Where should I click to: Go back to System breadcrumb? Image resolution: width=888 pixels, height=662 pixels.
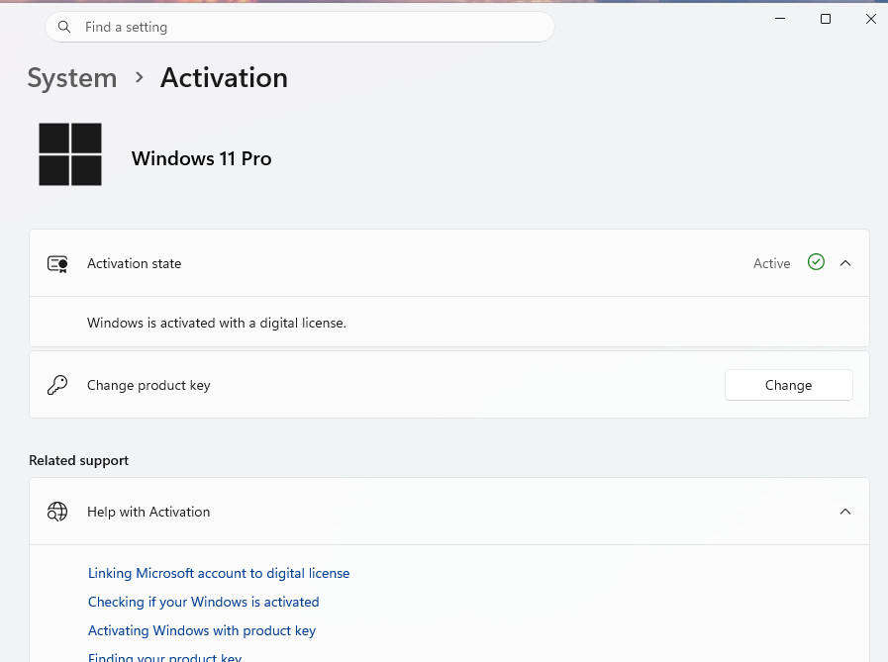(72, 77)
